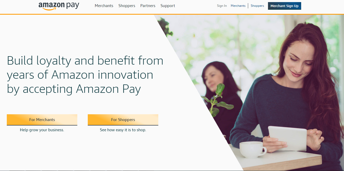Sign in as Merchants via top-right link

coord(238,6)
